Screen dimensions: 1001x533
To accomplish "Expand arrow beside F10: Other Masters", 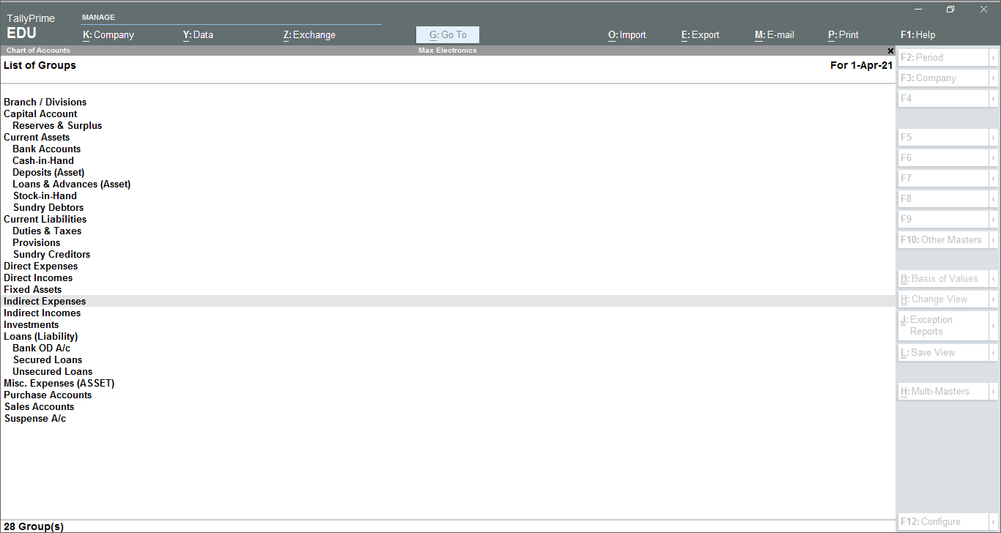I will [x=994, y=239].
